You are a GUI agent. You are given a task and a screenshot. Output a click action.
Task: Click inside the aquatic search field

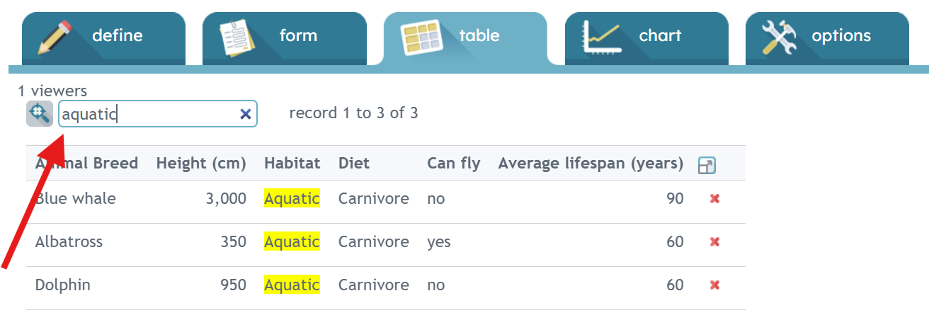[x=149, y=114]
